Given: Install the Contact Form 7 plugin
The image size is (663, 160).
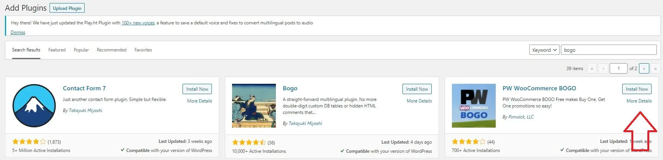Looking at the screenshot, I should click(197, 89).
